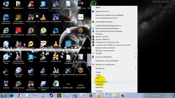Select the VLC media player shortcut
Image resolution: width=175 pixels, height=98 pixels.
coord(43,18)
